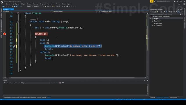Click the bookmark icon in toolbar
Screen dimensions: 186x105
click(67, 6)
